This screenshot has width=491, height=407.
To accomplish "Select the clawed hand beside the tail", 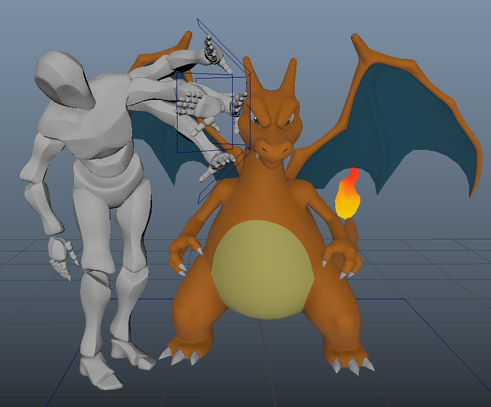I will pyautogui.click(x=338, y=258).
